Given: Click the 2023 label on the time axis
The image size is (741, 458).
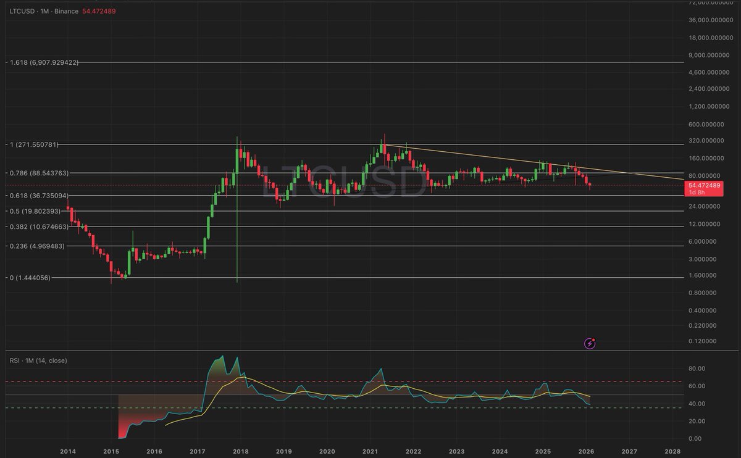Looking at the screenshot, I should pos(456,452).
